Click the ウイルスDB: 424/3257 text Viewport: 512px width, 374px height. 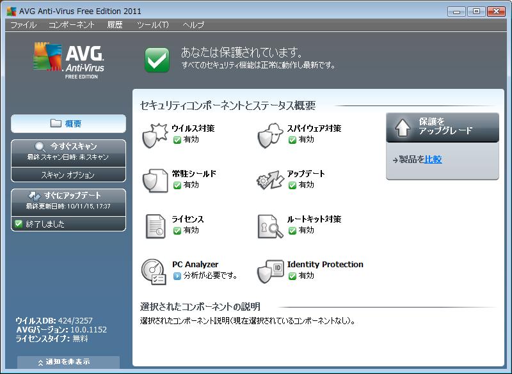pos(54,320)
